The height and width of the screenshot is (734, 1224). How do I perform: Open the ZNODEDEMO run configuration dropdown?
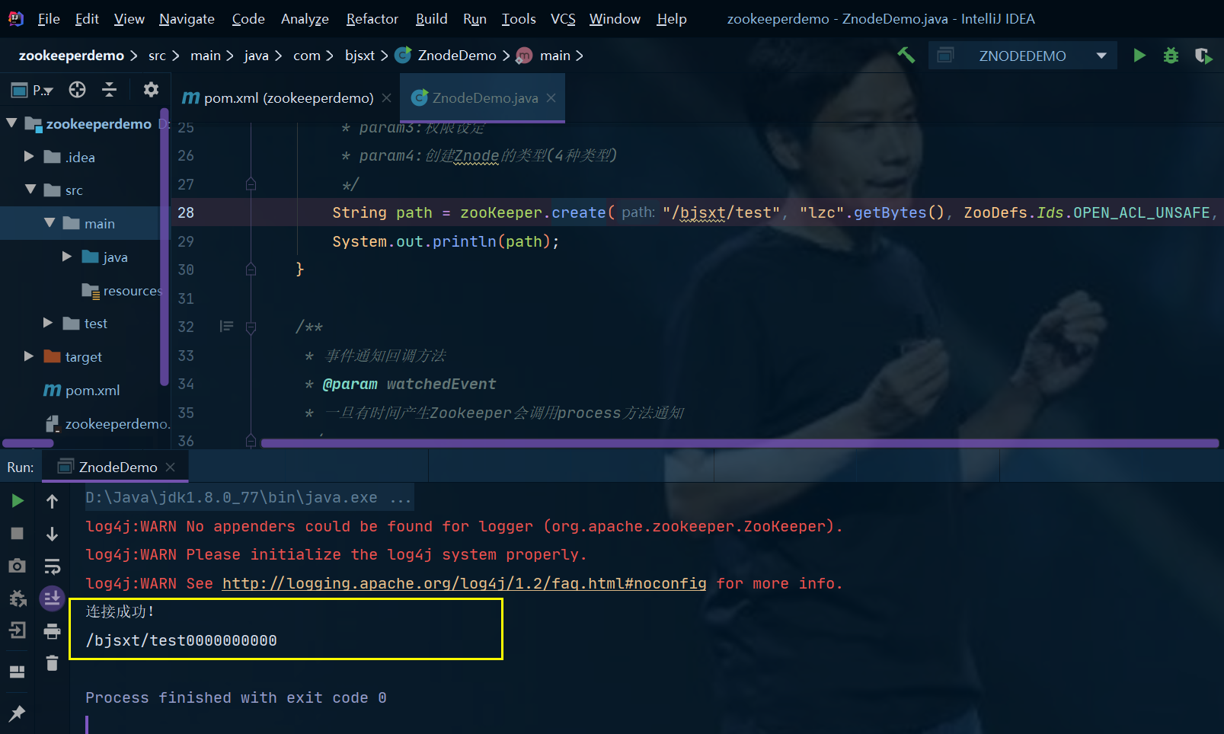coord(1022,56)
